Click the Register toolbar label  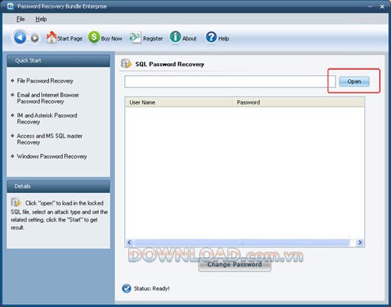[x=153, y=38]
